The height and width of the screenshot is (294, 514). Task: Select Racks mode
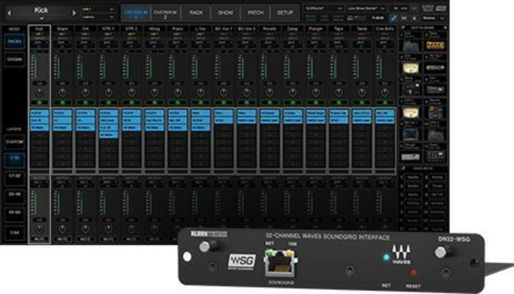pyautogui.click(x=15, y=42)
